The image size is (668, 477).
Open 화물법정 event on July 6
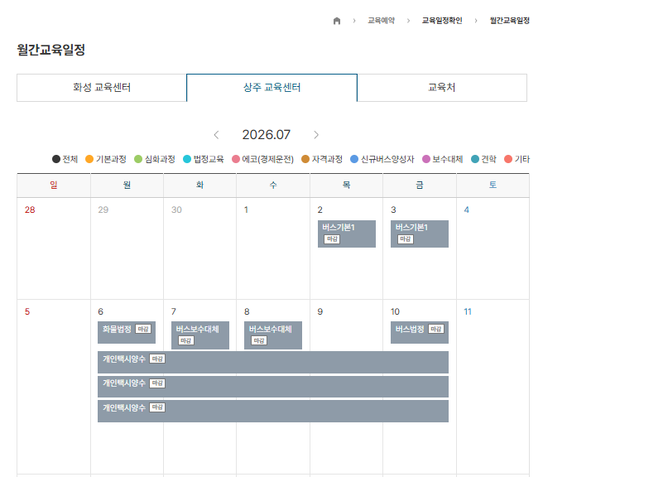[127, 332]
